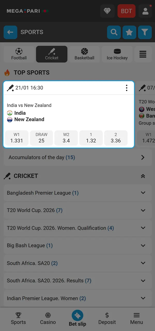Open the search icon in the Sports header
This screenshot has width=155, height=331.
[114, 32]
